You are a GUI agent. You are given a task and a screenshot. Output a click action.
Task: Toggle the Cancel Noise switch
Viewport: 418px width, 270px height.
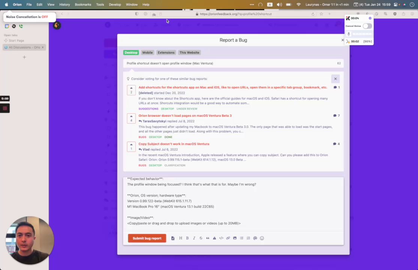(367, 26)
